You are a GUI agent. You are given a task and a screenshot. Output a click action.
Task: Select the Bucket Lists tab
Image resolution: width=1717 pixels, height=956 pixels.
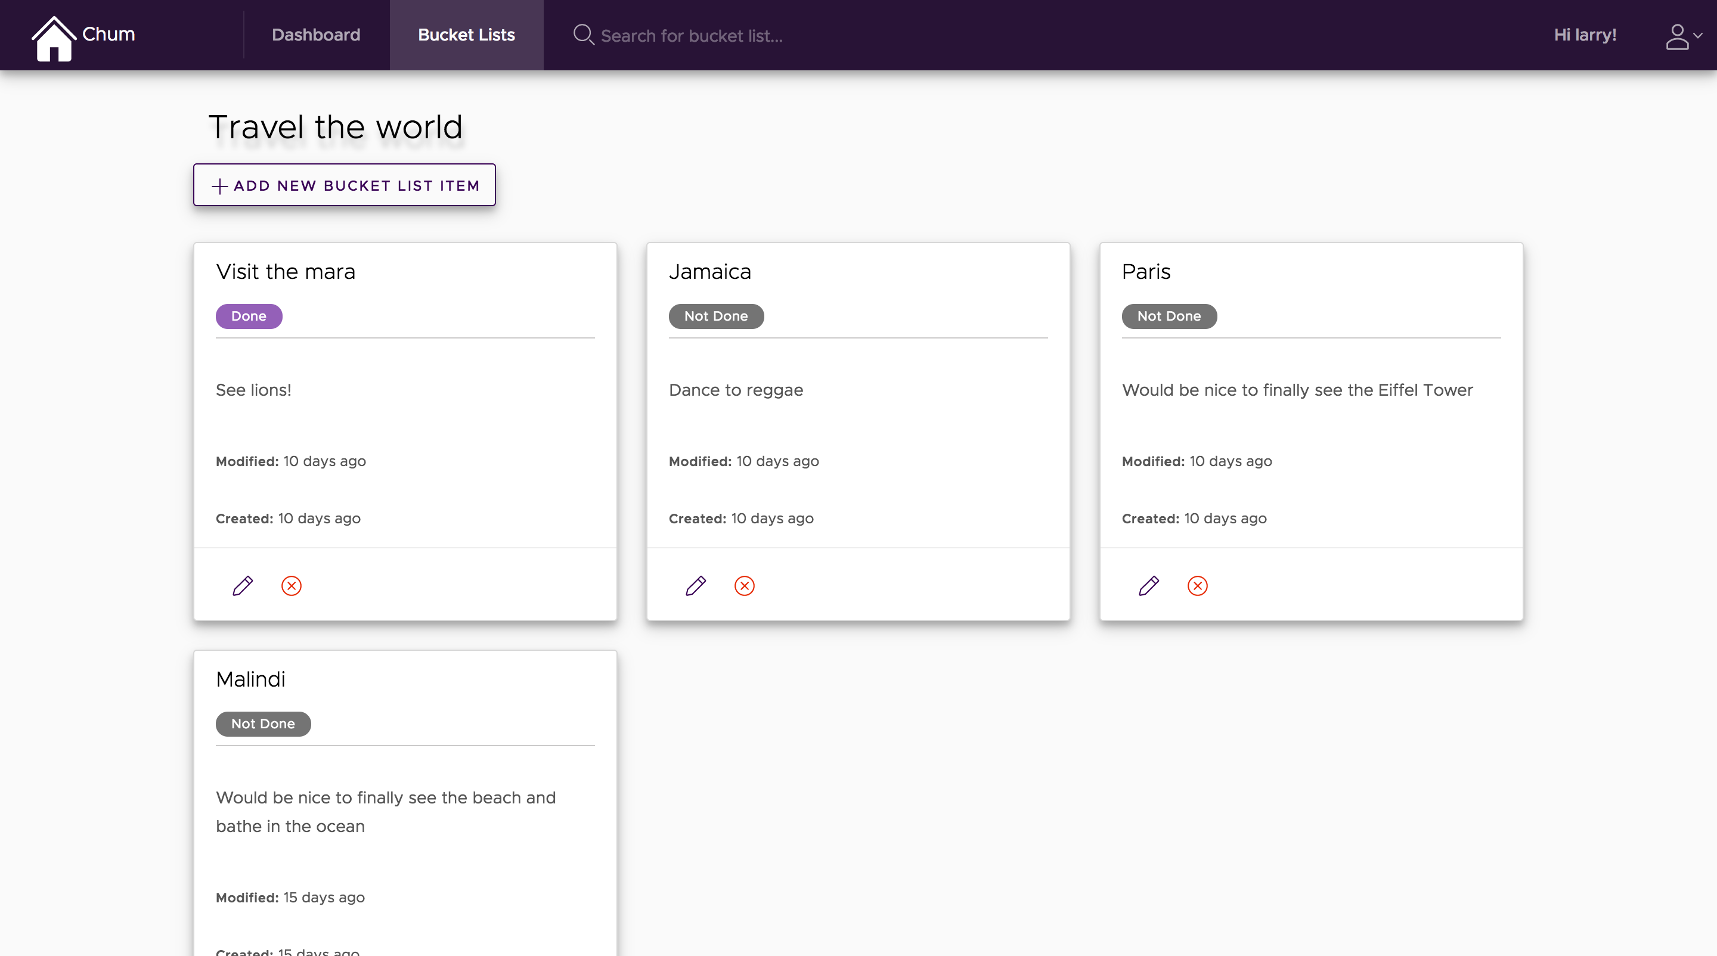click(466, 35)
